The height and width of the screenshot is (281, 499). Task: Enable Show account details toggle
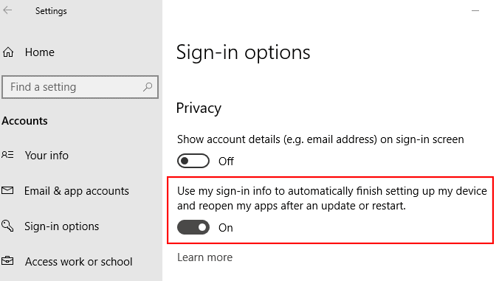193,161
